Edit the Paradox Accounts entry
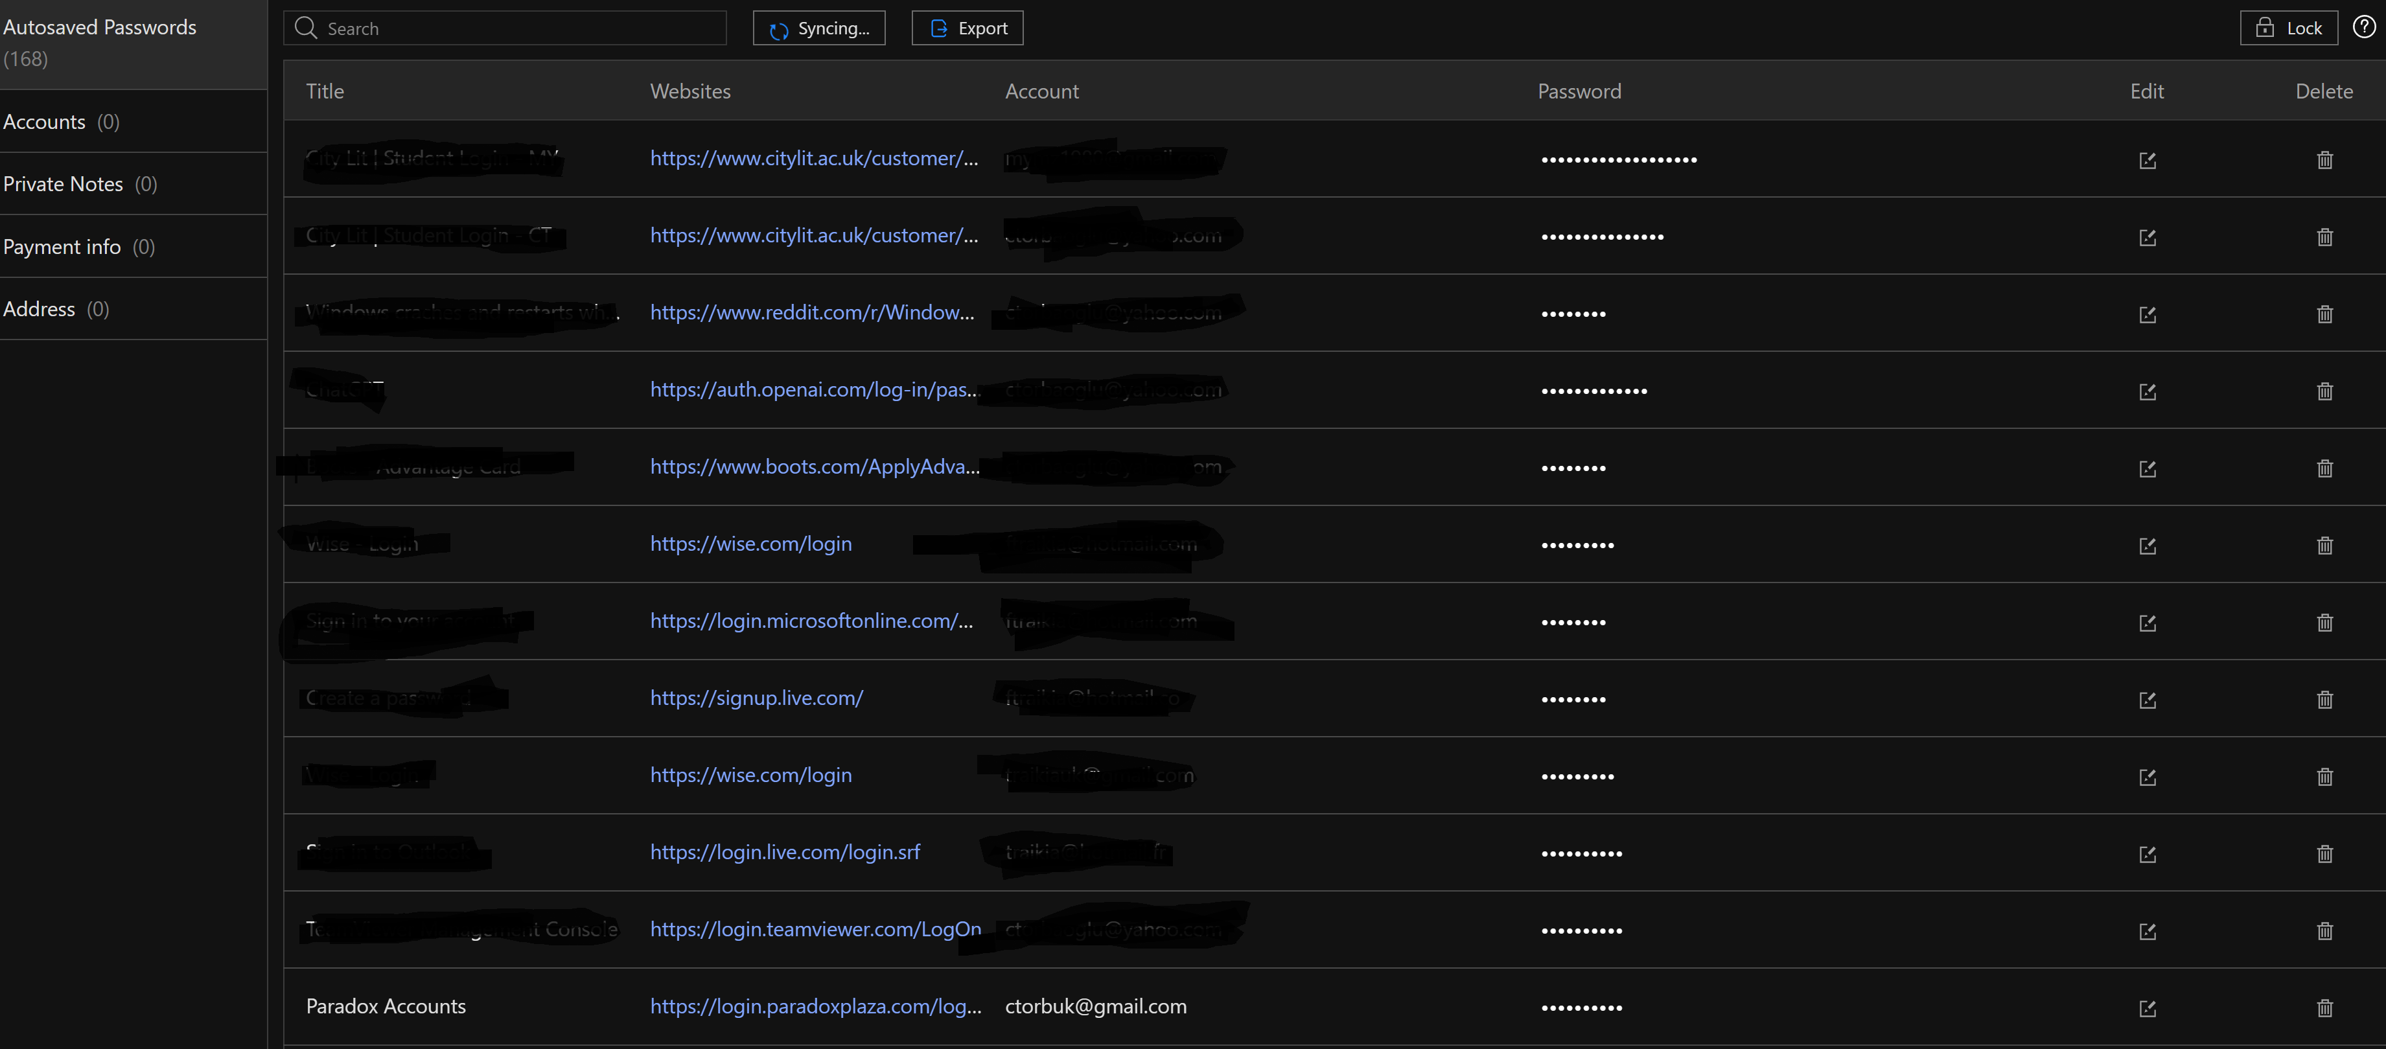This screenshot has width=2386, height=1049. [x=2147, y=1008]
